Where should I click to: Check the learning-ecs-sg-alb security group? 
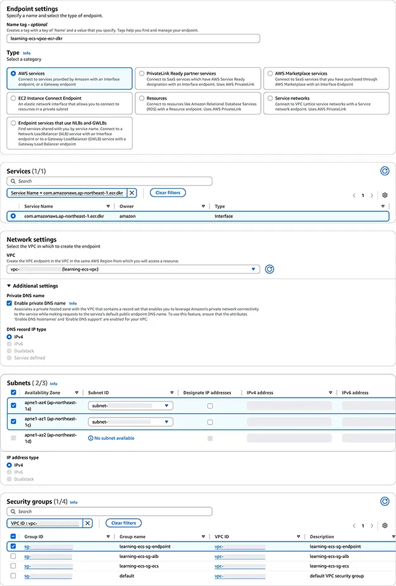[13, 556]
